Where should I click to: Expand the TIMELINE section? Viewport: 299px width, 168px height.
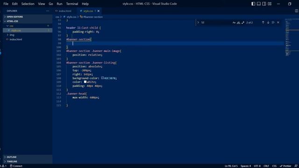28,161
